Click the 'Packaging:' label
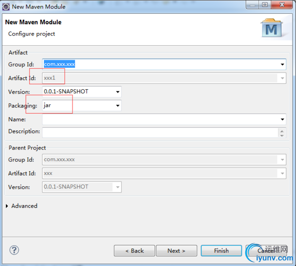This screenshot has width=296, height=266. 23,106
